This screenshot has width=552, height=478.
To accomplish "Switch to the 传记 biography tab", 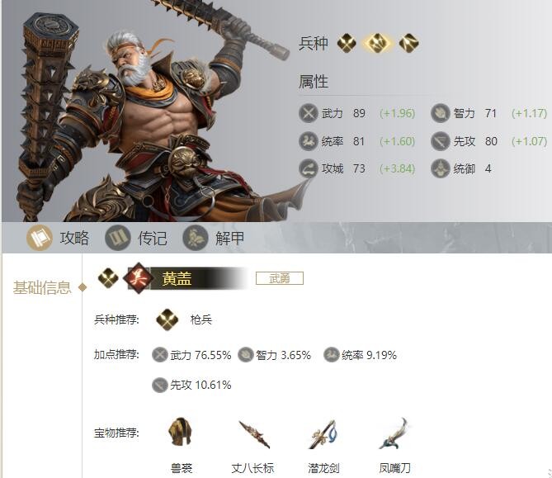I will click(136, 238).
